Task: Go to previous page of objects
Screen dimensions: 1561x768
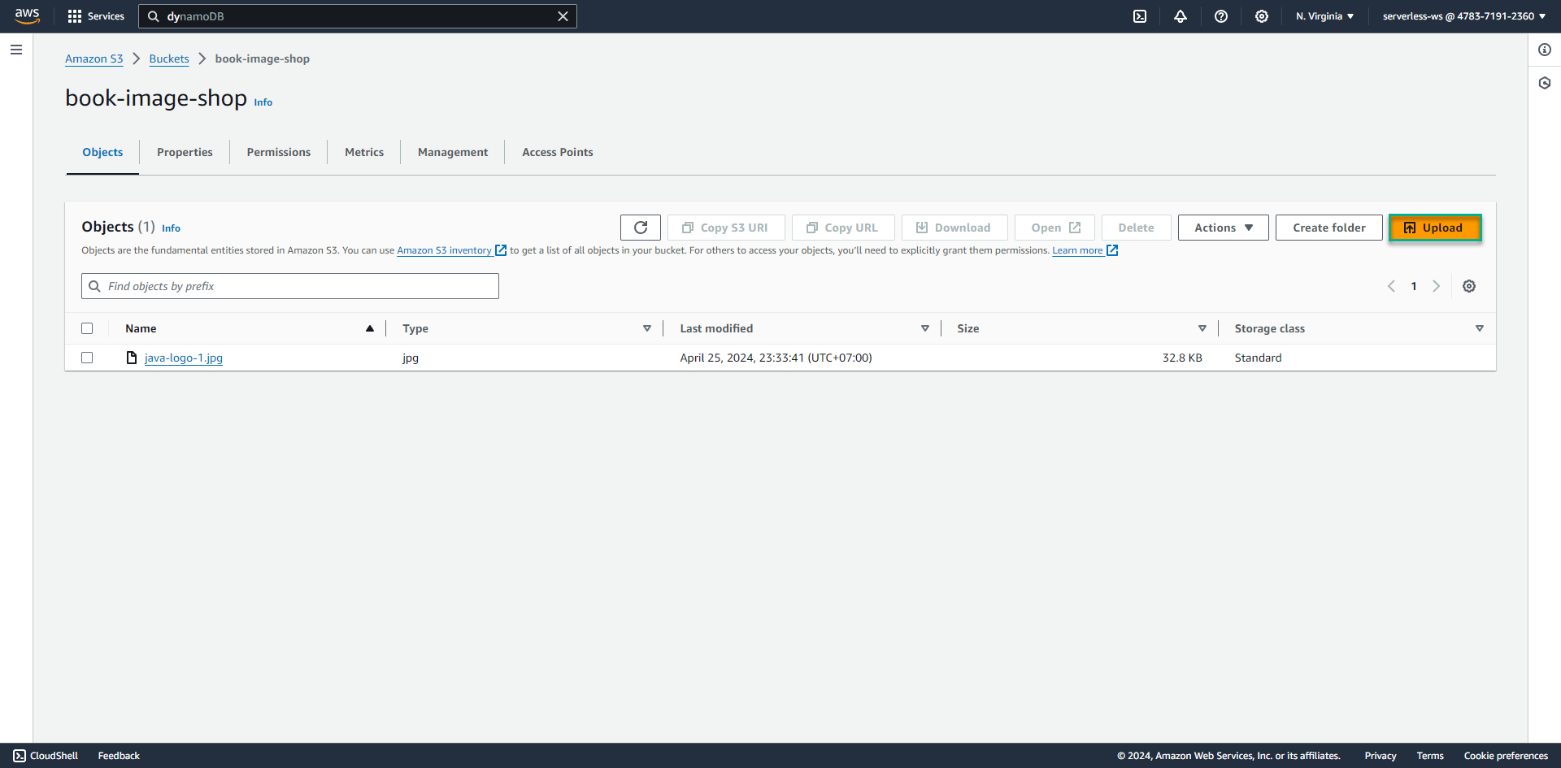Action: 1391,286
